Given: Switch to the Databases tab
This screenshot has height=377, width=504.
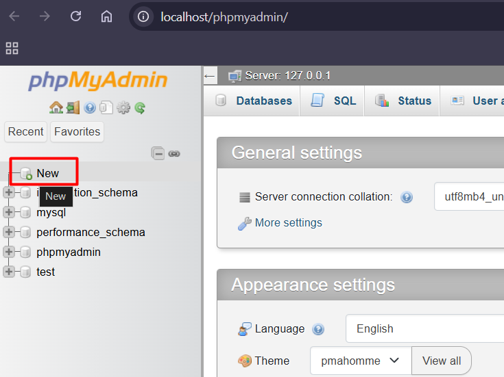Looking at the screenshot, I should tap(254, 101).
